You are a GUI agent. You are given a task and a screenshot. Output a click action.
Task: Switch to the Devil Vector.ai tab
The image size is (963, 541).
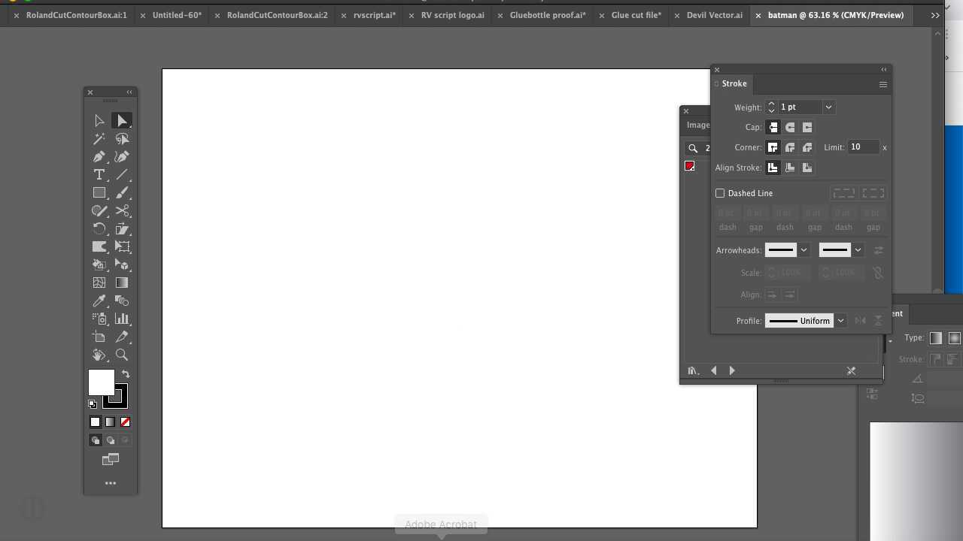[x=714, y=15]
